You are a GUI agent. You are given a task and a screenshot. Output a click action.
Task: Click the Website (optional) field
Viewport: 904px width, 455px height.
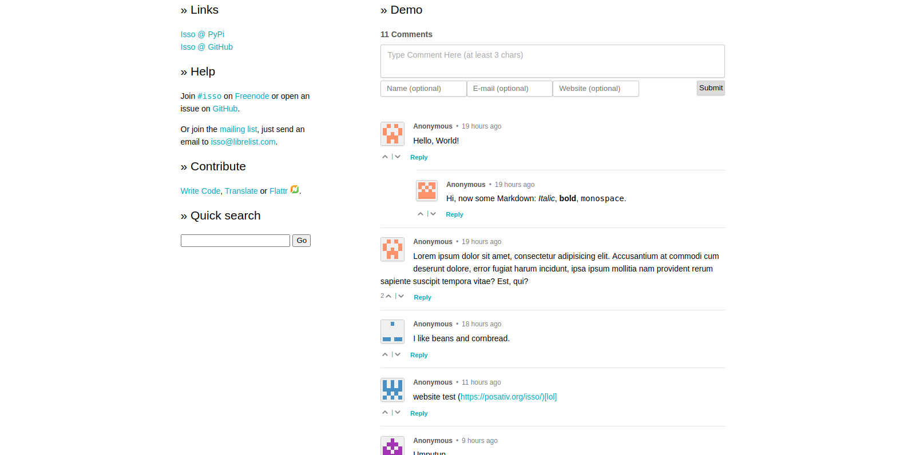[596, 89]
